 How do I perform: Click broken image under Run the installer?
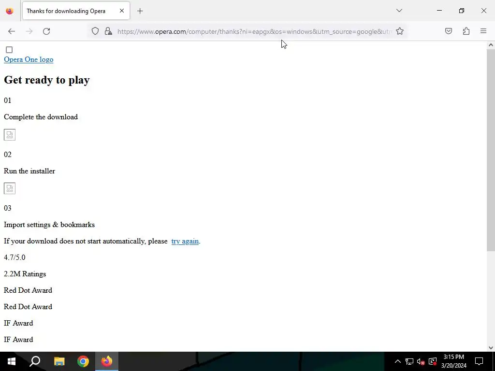[10, 188]
